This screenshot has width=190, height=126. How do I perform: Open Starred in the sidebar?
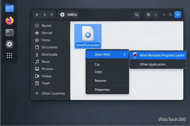pos(51,33)
